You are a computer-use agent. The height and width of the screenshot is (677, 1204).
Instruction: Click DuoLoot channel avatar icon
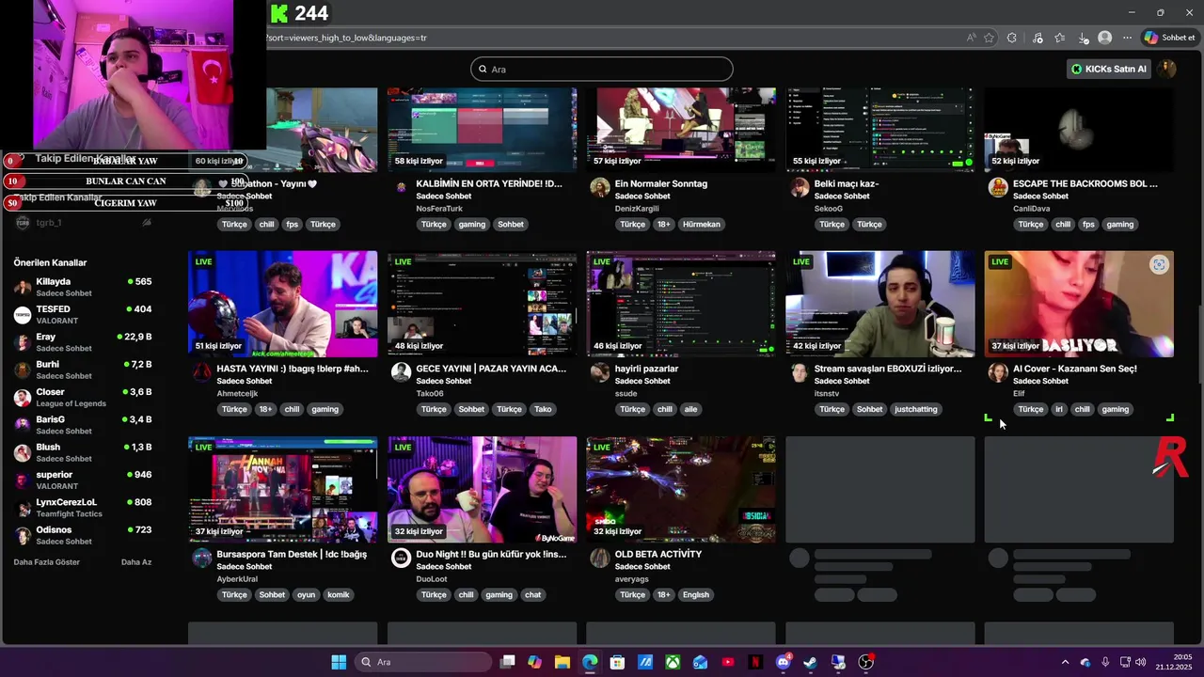(x=401, y=558)
